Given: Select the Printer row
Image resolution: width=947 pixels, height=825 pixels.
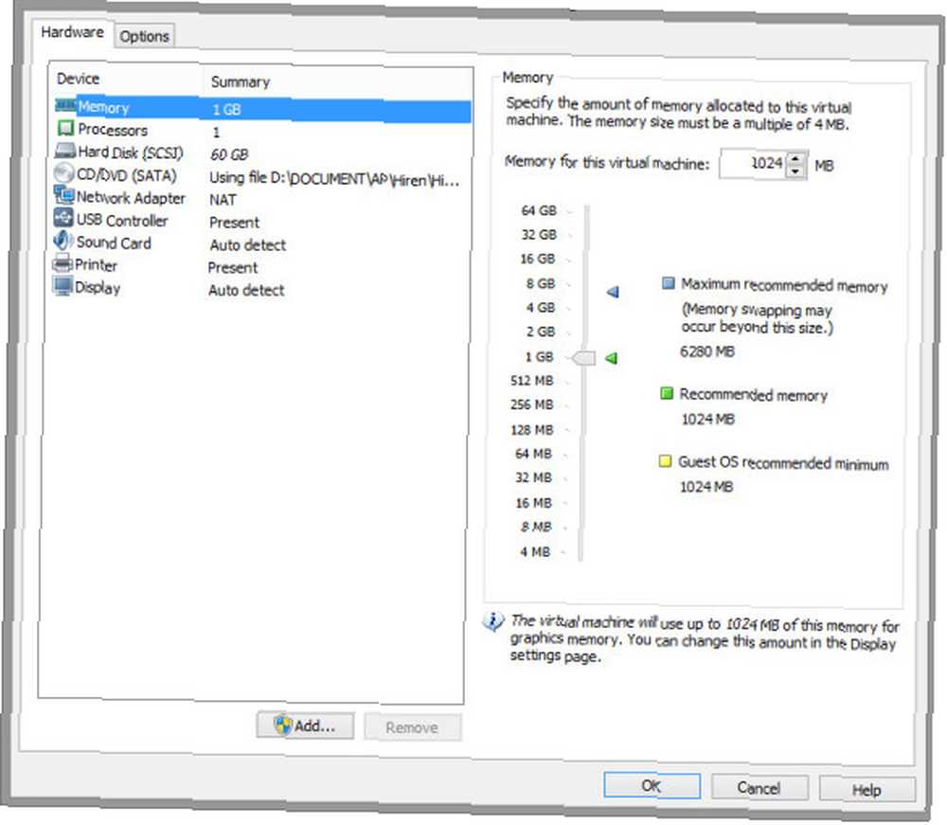Looking at the screenshot, I should pyautogui.click(x=259, y=266).
